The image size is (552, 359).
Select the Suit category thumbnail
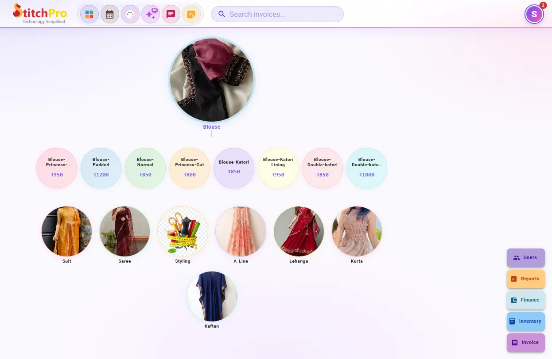pos(66,231)
